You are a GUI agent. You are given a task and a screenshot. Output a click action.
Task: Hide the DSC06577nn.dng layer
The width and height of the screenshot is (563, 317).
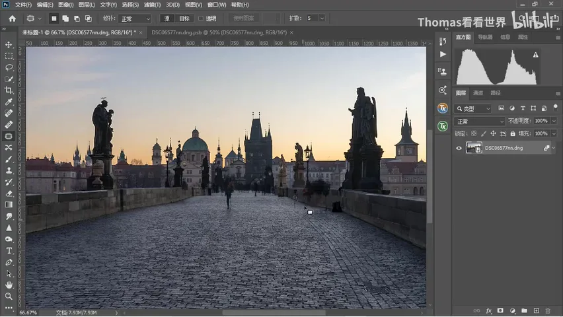pos(459,148)
